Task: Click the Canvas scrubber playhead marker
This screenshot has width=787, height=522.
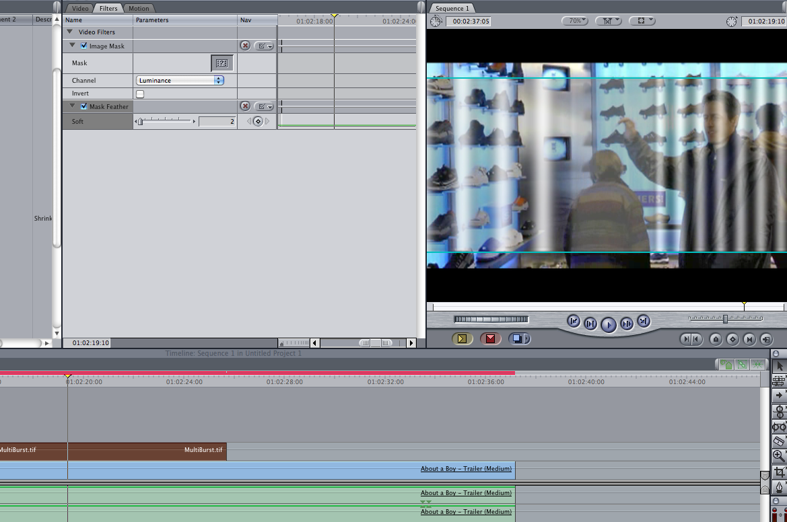Action: tap(744, 304)
